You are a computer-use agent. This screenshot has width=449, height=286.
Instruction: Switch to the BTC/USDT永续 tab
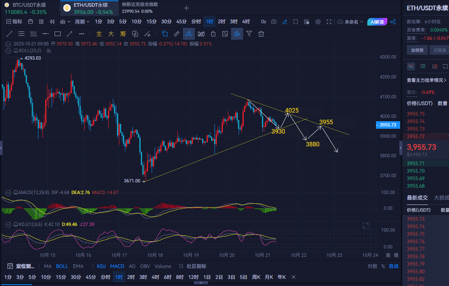tap(26, 8)
